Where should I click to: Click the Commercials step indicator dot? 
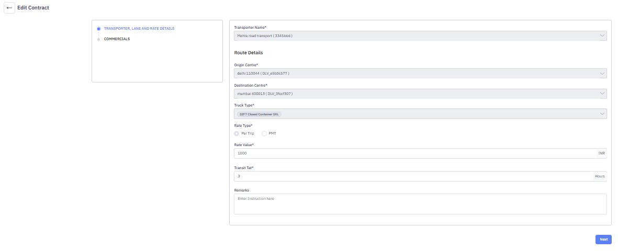point(98,39)
